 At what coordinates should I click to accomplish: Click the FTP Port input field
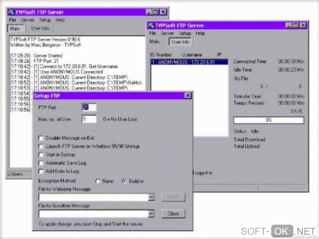tap(89, 107)
